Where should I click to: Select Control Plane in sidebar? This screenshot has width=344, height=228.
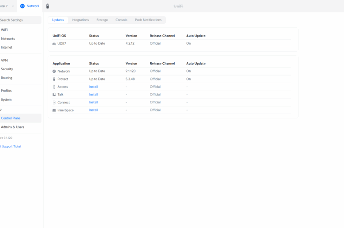[x=21, y=118]
